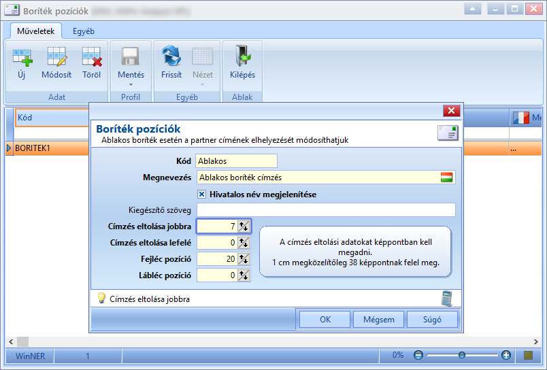
Task: Click the Hungarian flag in Megnevezés field
Action: [x=446, y=177]
